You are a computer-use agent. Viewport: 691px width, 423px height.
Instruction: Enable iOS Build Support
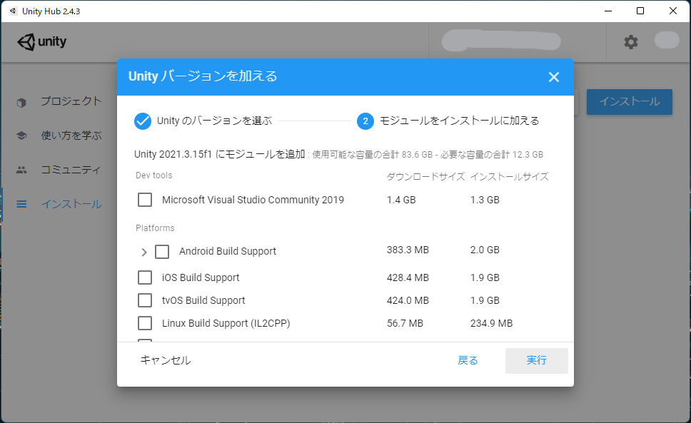145,277
